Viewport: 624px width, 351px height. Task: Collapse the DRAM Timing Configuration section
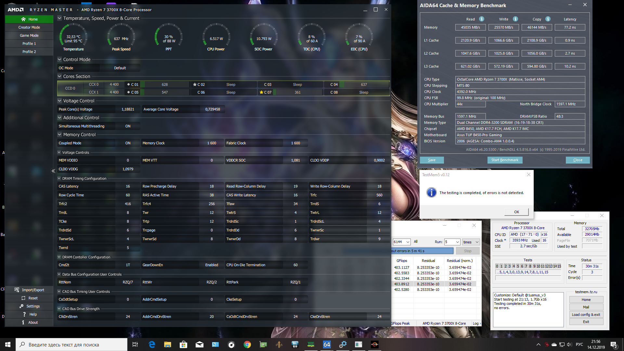pyautogui.click(x=59, y=178)
